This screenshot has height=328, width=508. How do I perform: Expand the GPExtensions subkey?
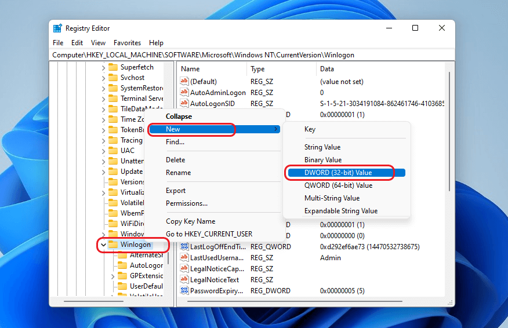point(113,276)
